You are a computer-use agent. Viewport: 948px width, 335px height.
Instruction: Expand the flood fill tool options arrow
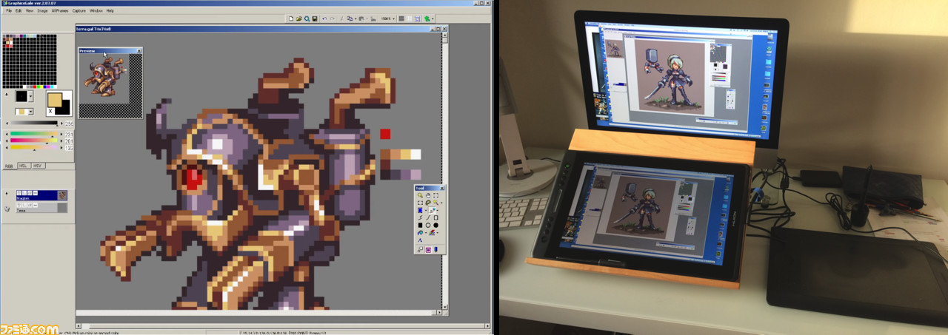(x=425, y=210)
